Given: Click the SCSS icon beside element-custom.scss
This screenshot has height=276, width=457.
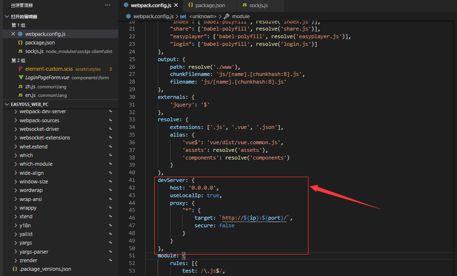Looking at the screenshot, I should point(21,69).
